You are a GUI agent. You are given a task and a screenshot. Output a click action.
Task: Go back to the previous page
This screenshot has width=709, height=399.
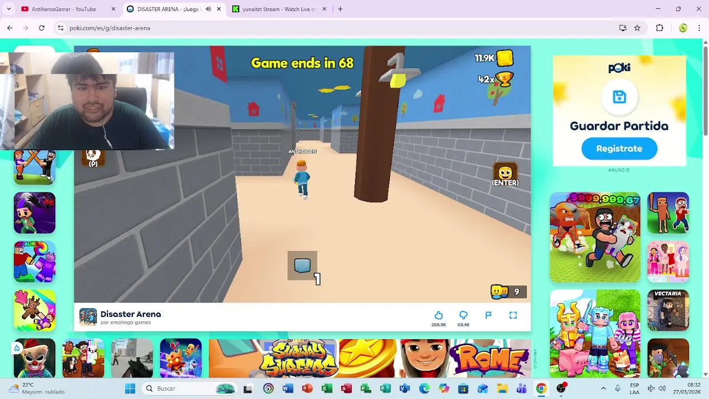[10, 28]
